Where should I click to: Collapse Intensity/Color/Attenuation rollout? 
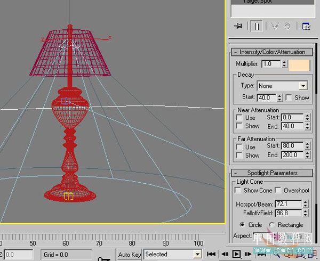[272, 52]
